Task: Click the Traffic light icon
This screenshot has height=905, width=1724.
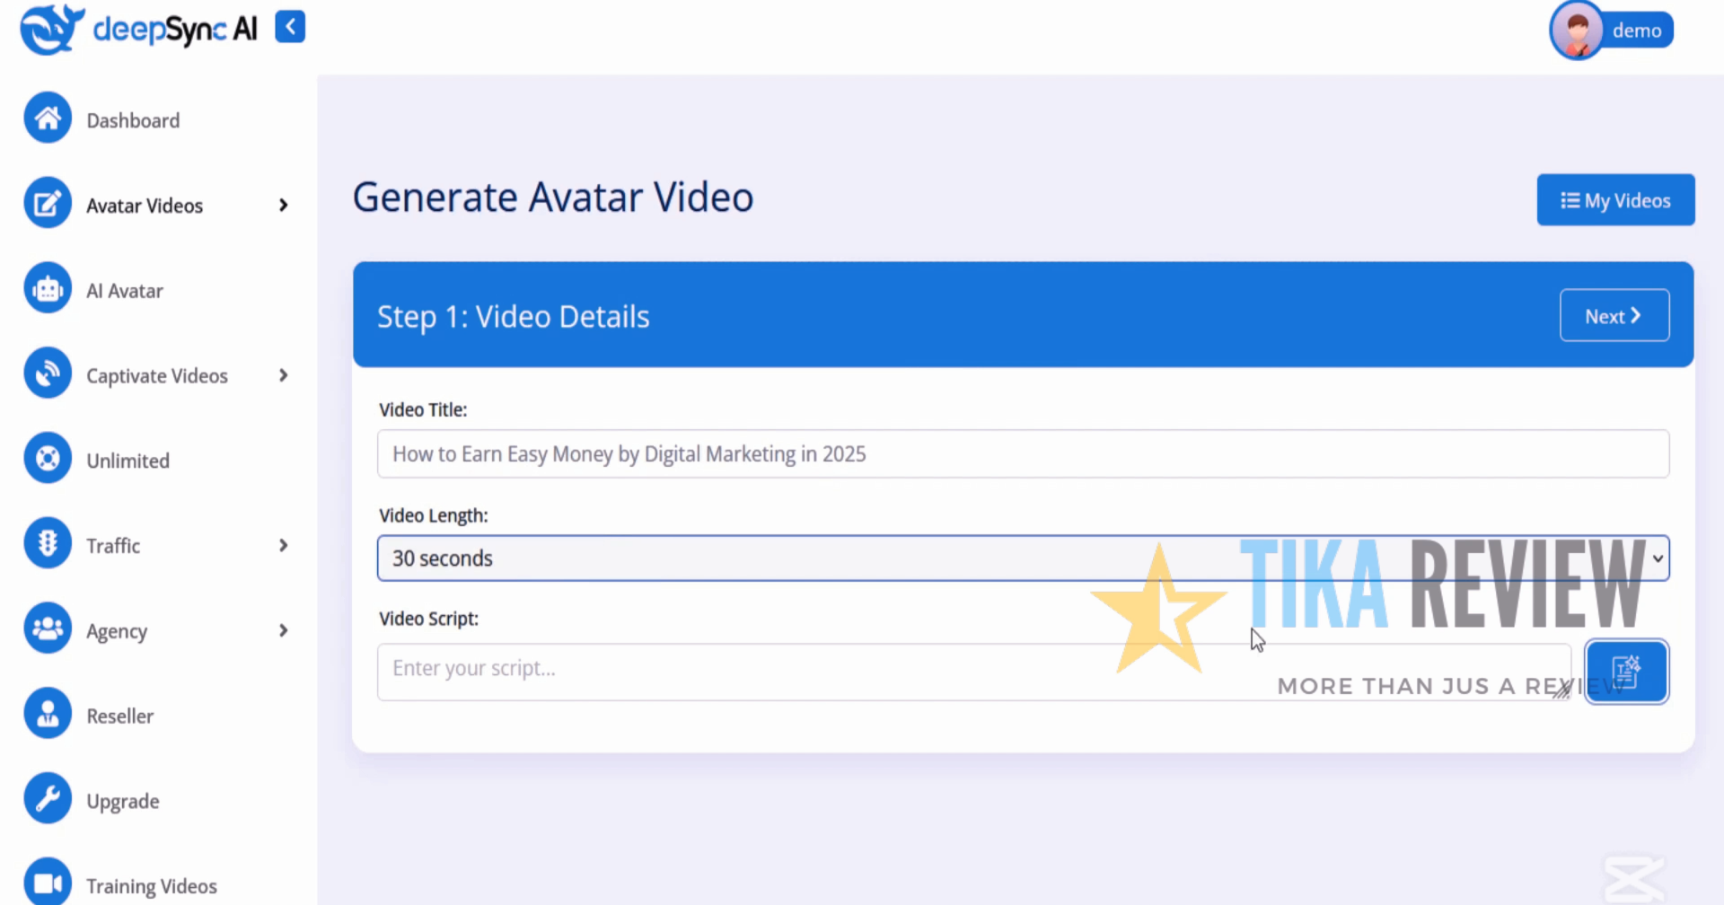Action: coord(48,543)
